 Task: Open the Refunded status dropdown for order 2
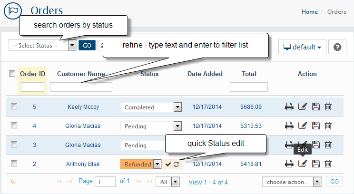(140, 164)
